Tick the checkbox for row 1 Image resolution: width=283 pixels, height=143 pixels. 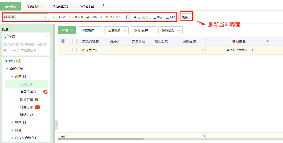(75, 50)
